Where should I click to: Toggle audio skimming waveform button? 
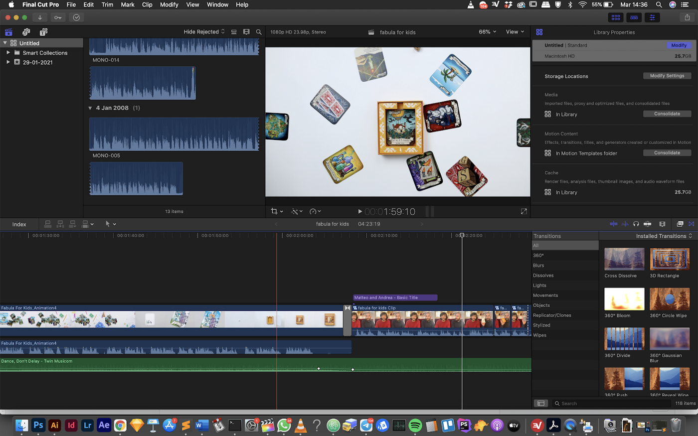point(625,224)
